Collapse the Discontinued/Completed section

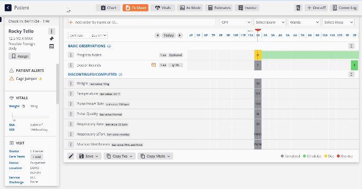coord(351,74)
